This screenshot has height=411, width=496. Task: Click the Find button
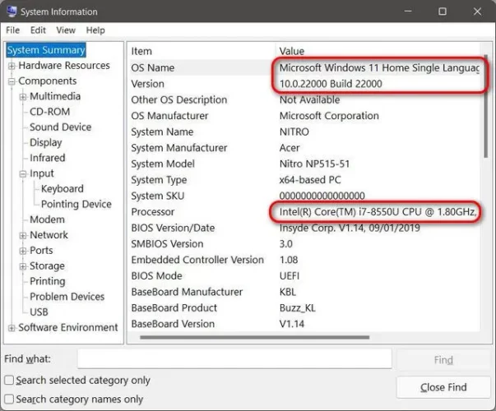pos(443,360)
